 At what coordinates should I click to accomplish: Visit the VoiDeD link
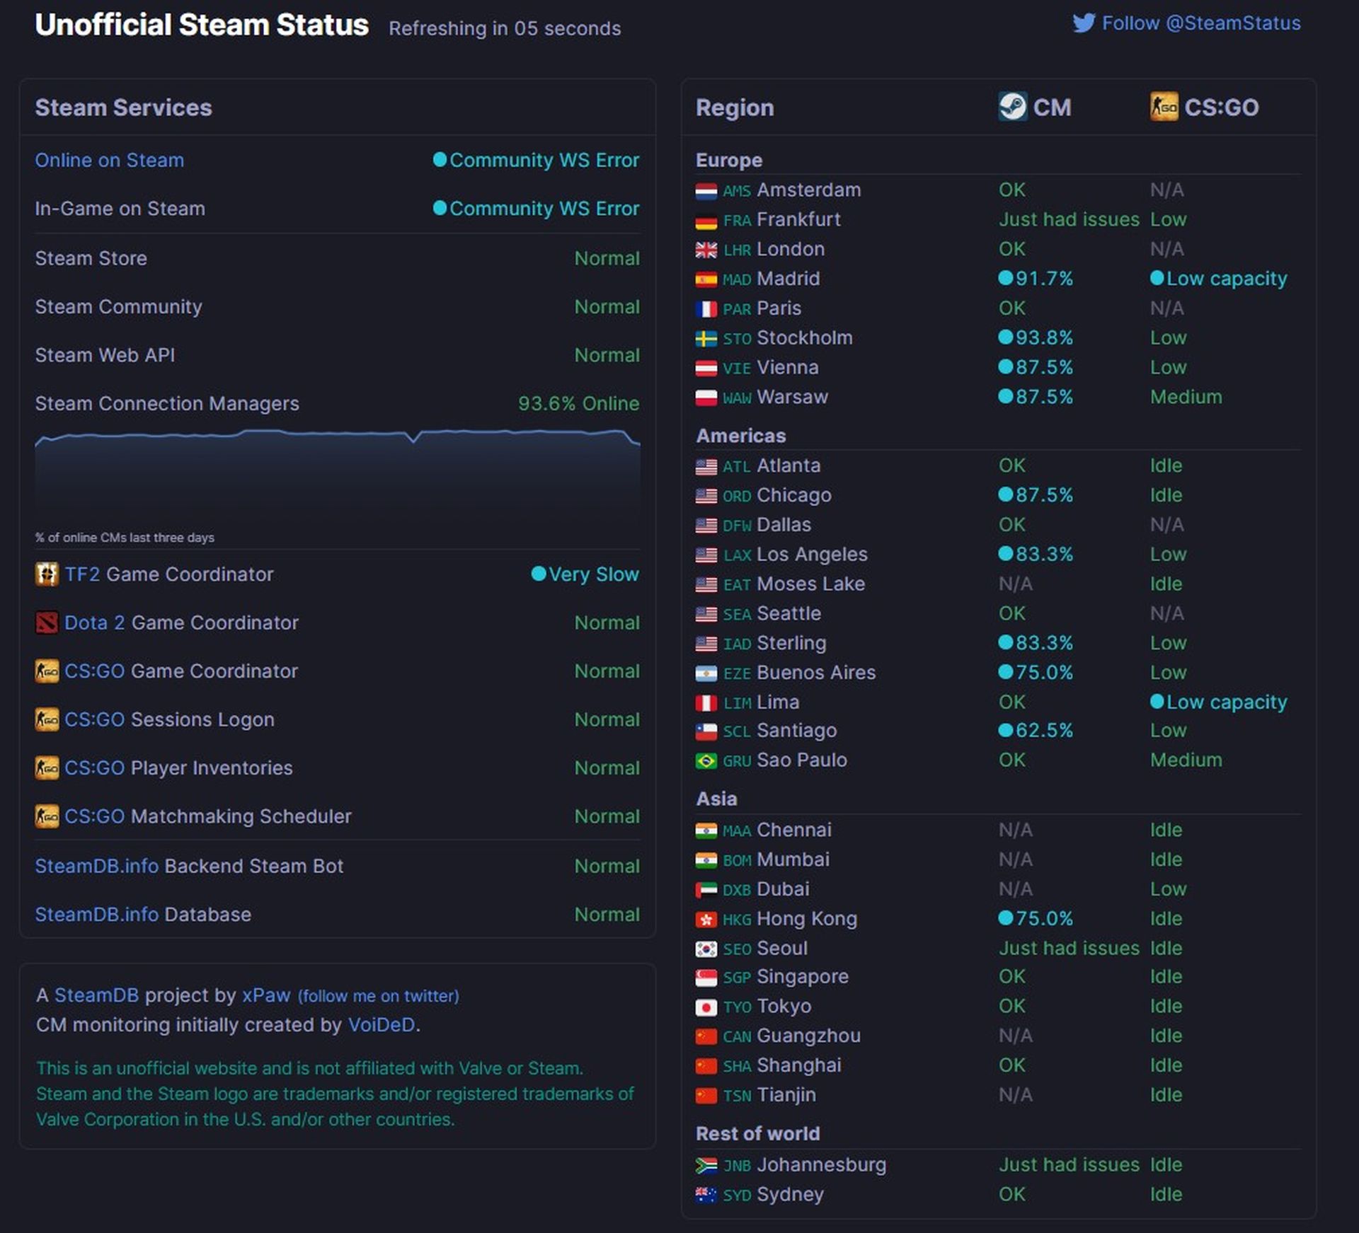point(381,1024)
